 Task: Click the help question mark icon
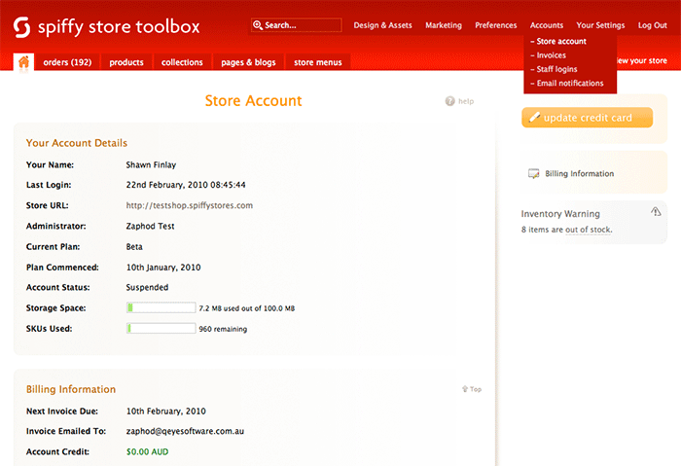tap(449, 101)
